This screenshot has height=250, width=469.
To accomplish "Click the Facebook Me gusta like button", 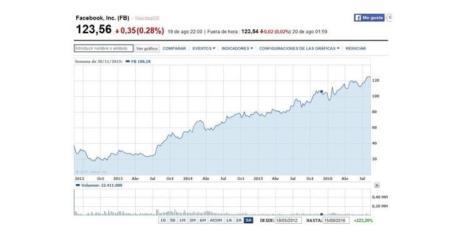I will (369, 18).
